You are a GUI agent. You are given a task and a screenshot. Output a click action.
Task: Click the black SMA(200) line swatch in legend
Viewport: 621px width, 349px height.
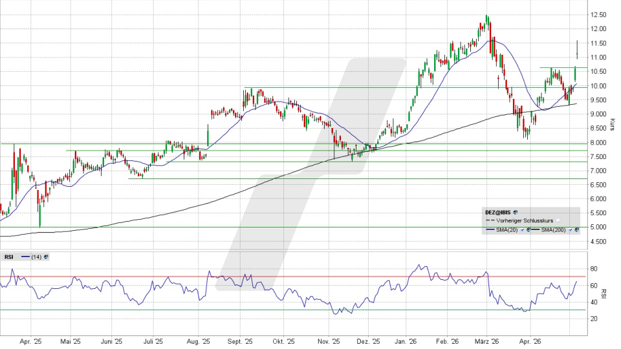[536, 229]
